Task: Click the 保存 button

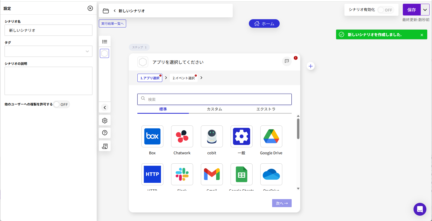Action: pyautogui.click(x=412, y=10)
